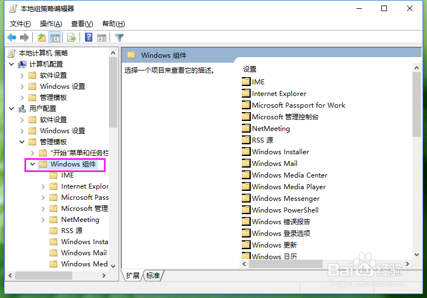This screenshot has height=298, width=427.
Task: Select Windows Mail in the left tree
Action: point(84,253)
